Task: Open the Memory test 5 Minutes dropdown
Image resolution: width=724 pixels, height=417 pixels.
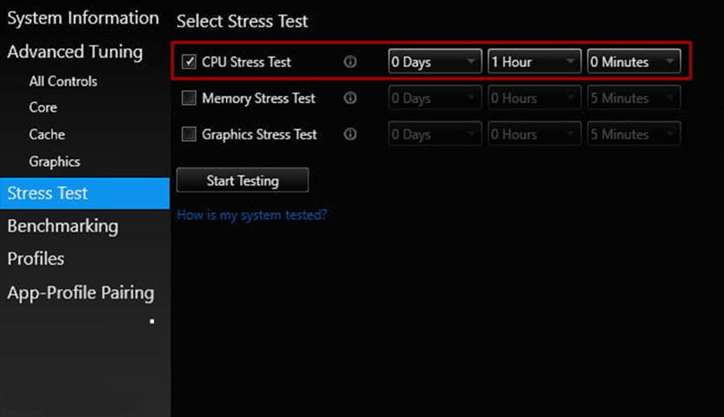Action: (x=634, y=98)
